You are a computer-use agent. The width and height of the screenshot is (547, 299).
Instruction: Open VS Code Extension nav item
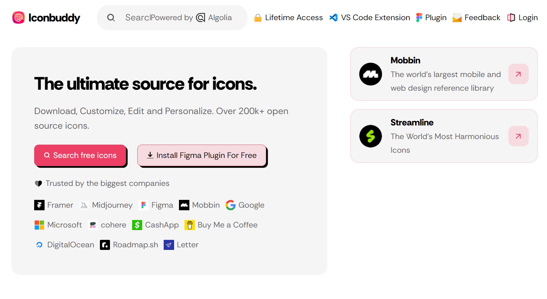click(x=370, y=18)
